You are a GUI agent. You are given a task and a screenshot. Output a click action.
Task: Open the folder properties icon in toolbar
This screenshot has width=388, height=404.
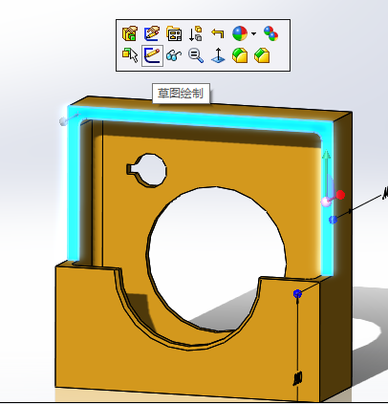[x=174, y=33]
